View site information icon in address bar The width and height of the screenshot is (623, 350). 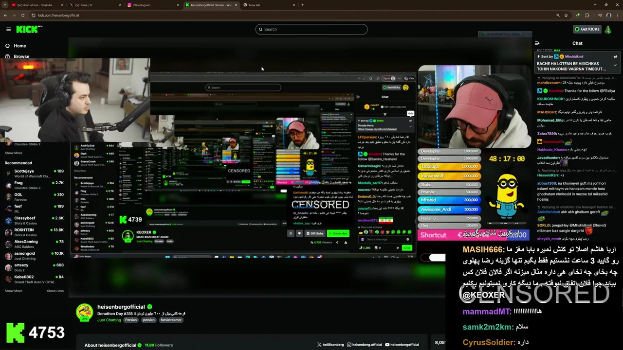tap(34, 15)
